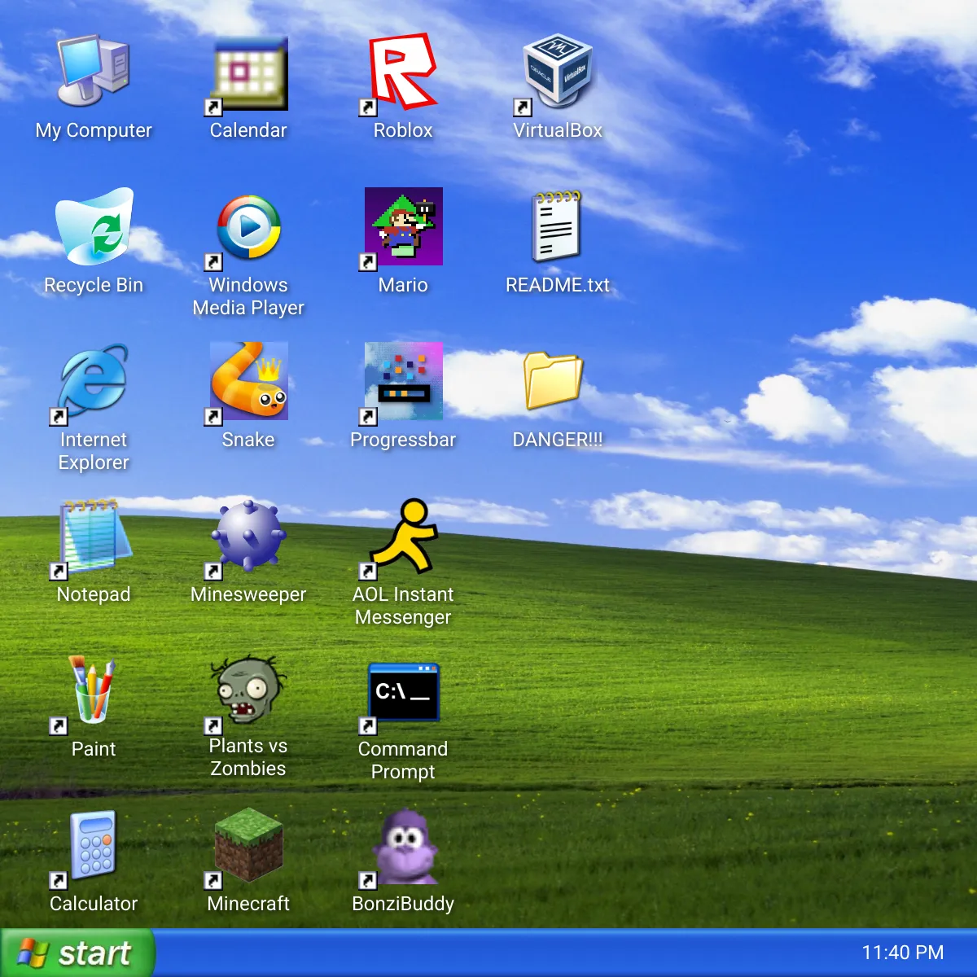The width and height of the screenshot is (977, 977).
Task: Launch VirtualBox from the desktop
Action: tap(559, 73)
